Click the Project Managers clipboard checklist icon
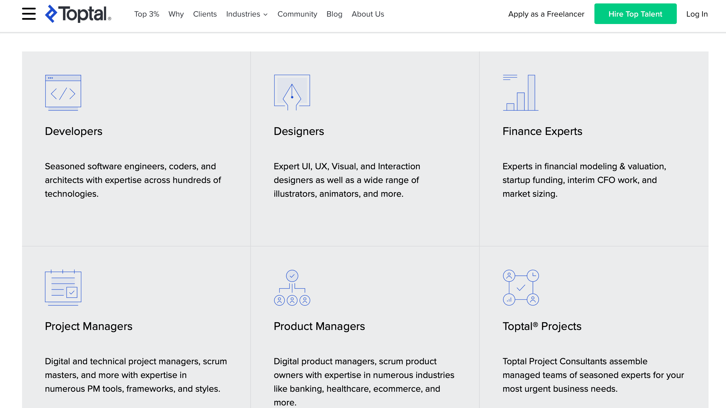Image resolution: width=726 pixels, height=408 pixels. pos(63,287)
